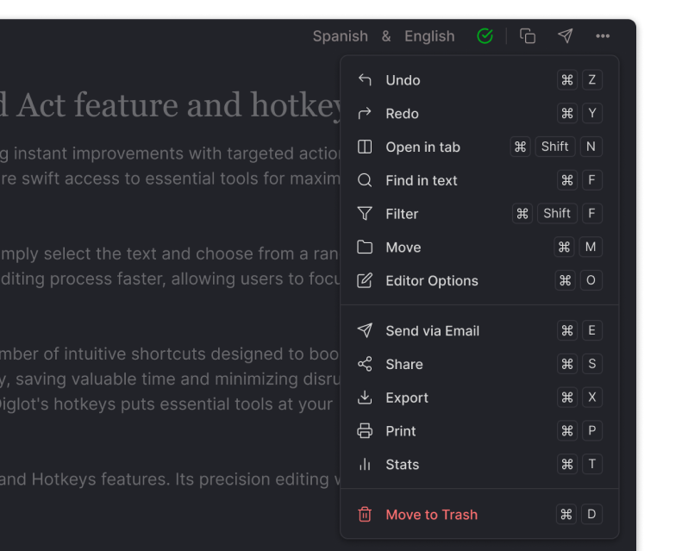The height and width of the screenshot is (551, 688).
Task: Select Find in text menu entry
Action: [x=479, y=180]
